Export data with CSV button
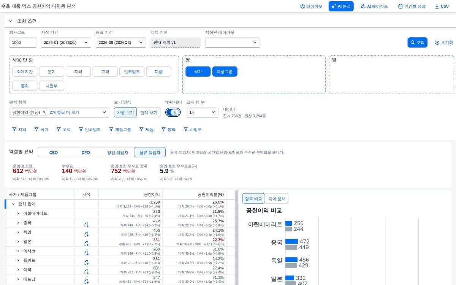Image resolution: width=456 pixels, height=285 pixels. click(x=442, y=6)
